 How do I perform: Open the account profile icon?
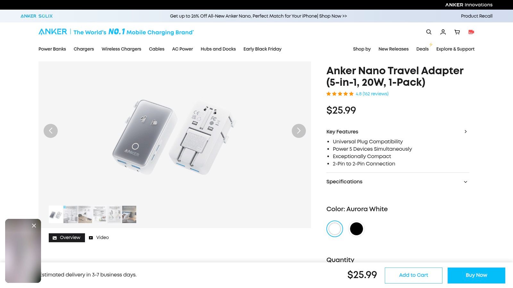(443, 32)
